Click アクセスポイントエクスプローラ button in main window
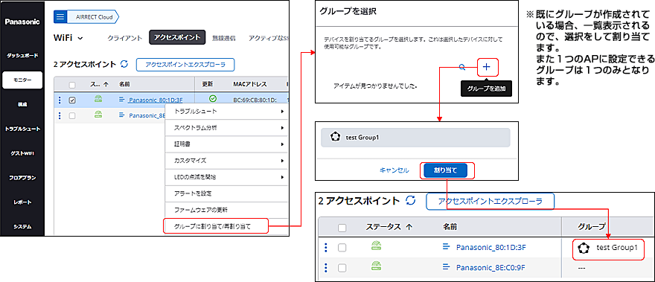 [x=185, y=65]
